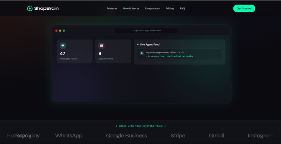Screen dimensions: 281x144
Task: Click the ShopBrain brand name text
Action: (46, 8)
